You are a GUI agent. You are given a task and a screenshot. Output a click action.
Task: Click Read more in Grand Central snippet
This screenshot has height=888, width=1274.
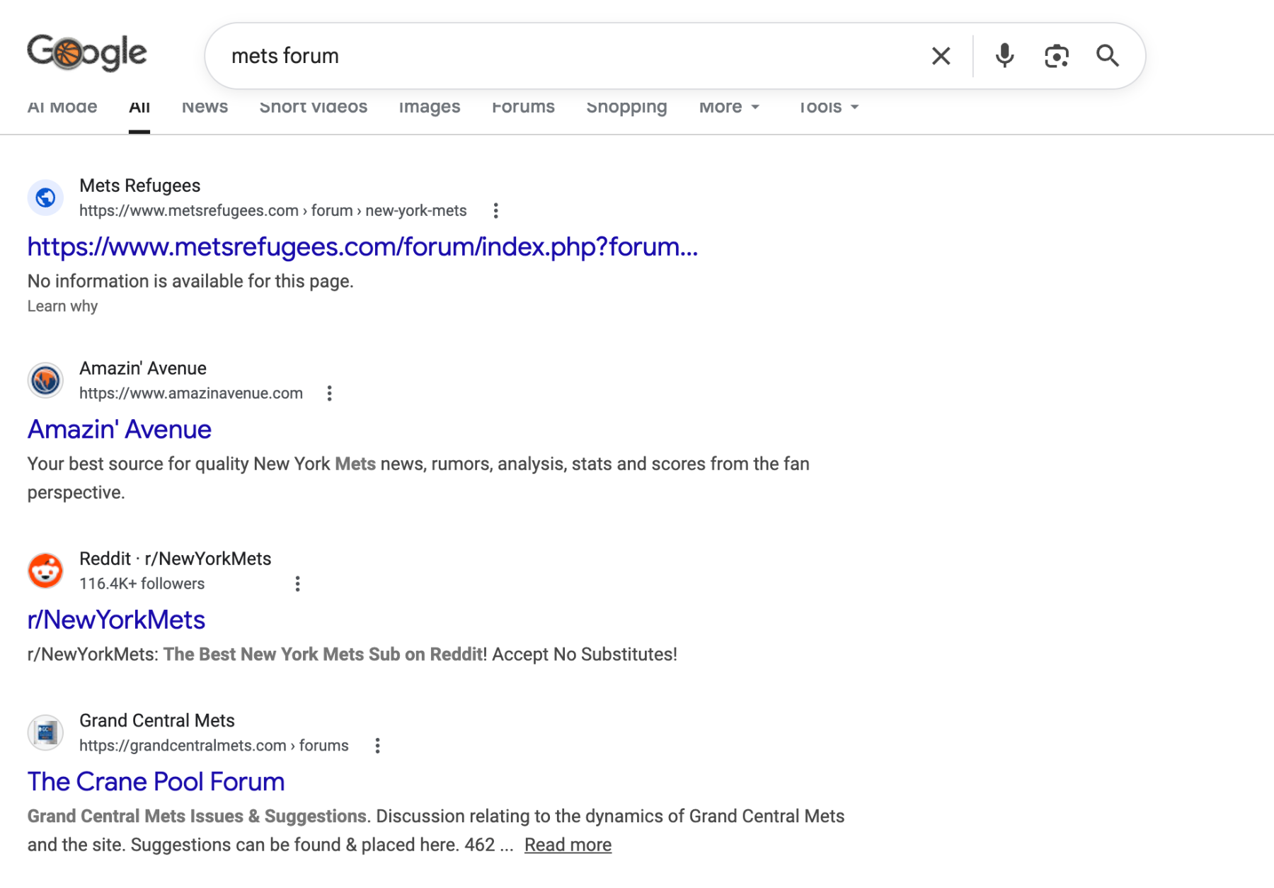(568, 846)
